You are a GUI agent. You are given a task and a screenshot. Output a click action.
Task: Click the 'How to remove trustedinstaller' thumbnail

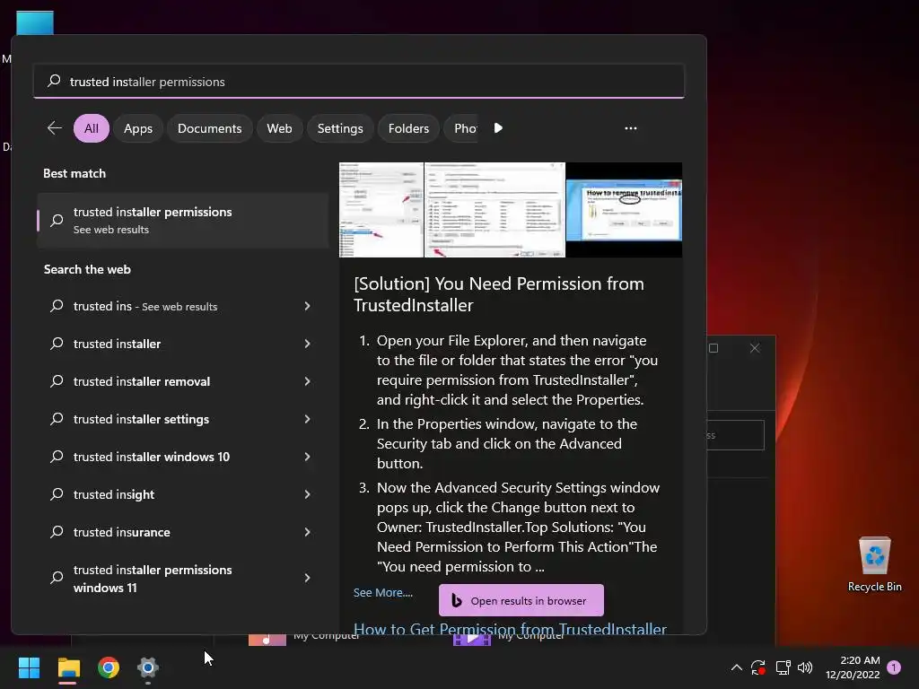(625, 210)
